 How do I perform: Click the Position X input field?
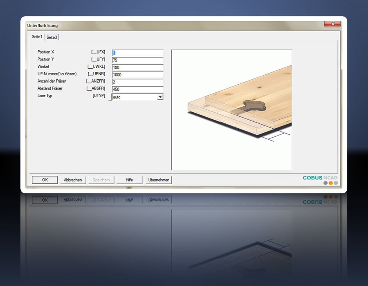tap(137, 53)
